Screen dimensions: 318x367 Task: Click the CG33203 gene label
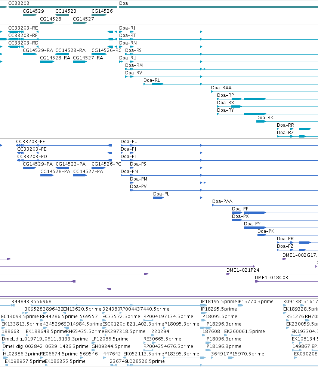point(19,3)
